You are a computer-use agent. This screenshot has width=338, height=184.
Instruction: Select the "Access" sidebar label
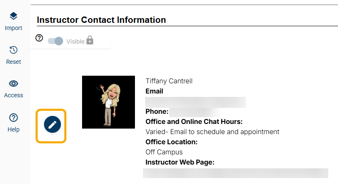[x=14, y=95]
